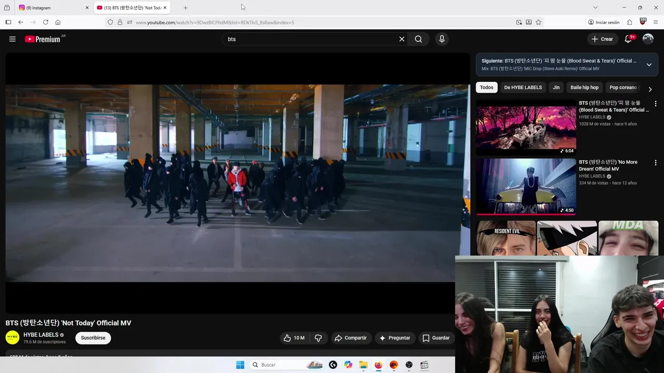Open 'No More Dream' Official MV title
The image size is (664, 373).
point(608,165)
